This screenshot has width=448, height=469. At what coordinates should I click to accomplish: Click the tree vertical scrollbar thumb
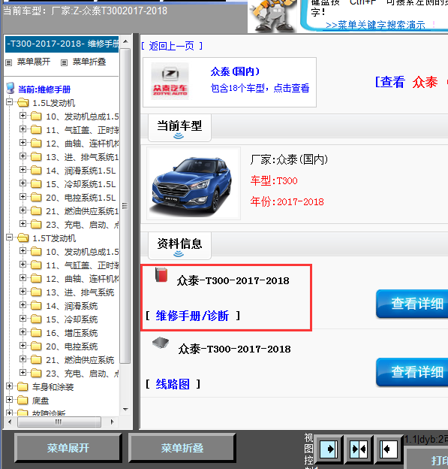click(x=125, y=206)
